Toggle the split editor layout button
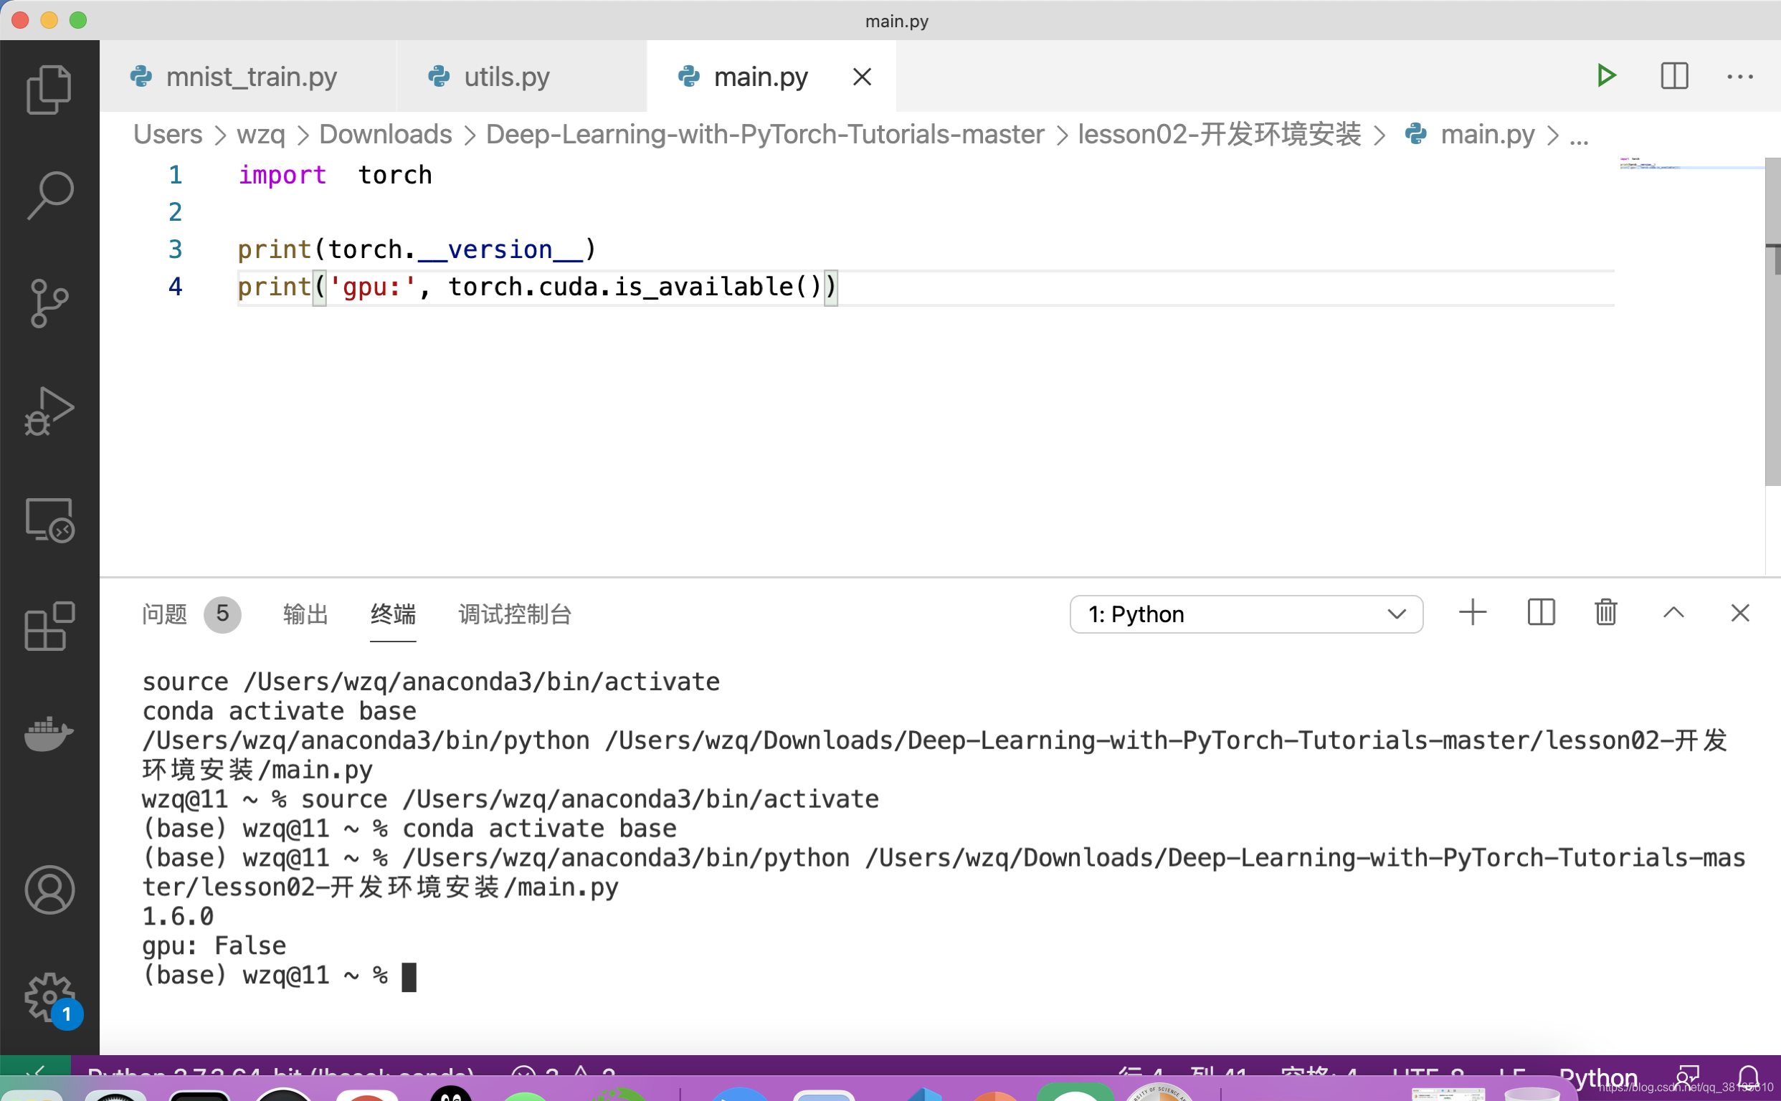 (1674, 75)
